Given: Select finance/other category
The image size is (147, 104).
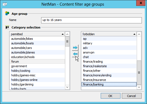Looking at the screenshot, I should point(109,71).
